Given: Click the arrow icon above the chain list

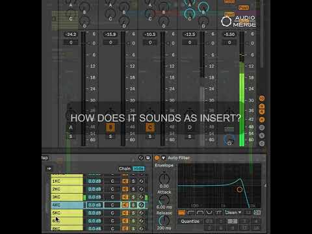Looking at the screenshot, I should click(x=49, y=168).
